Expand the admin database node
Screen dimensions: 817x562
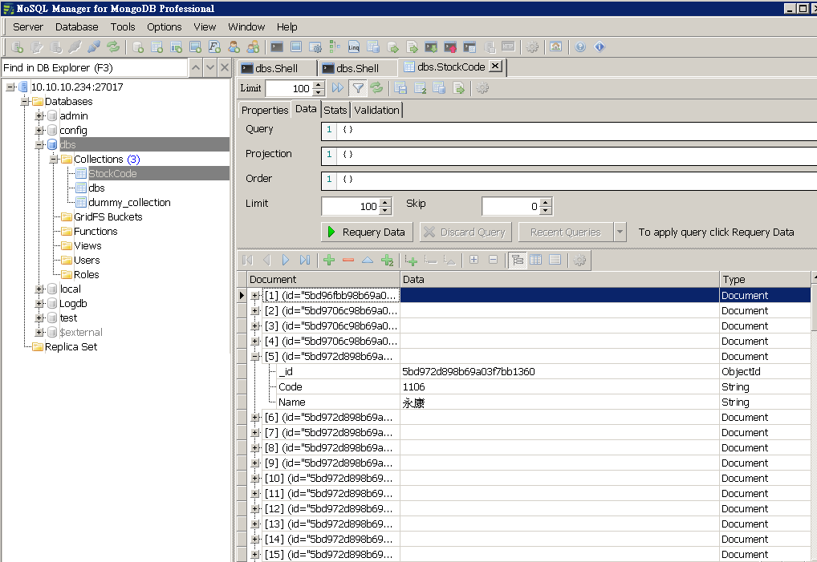(x=39, y=115)
